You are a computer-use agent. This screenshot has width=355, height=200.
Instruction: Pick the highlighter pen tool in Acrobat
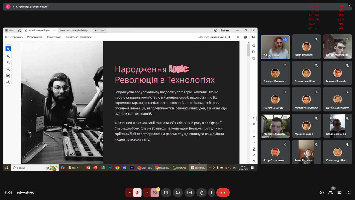(x=8, y=62)
